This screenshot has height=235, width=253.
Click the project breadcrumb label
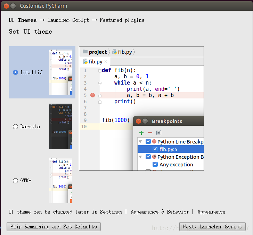pos(98,52)
